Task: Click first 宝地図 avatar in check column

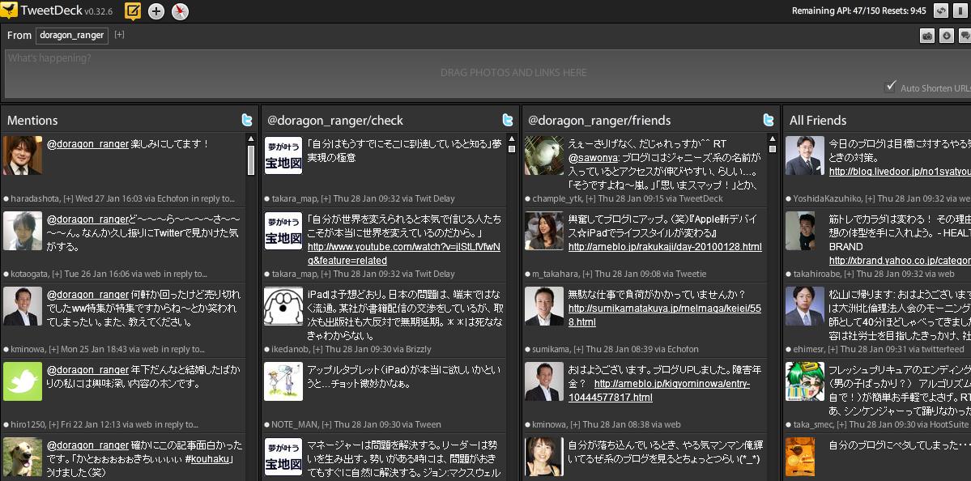Action: point(283,155)
